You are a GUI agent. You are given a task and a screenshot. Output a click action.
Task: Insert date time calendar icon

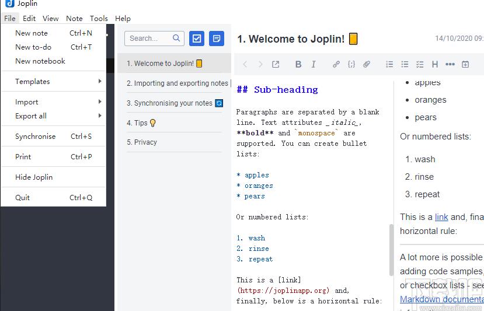(x=465, y=64)
